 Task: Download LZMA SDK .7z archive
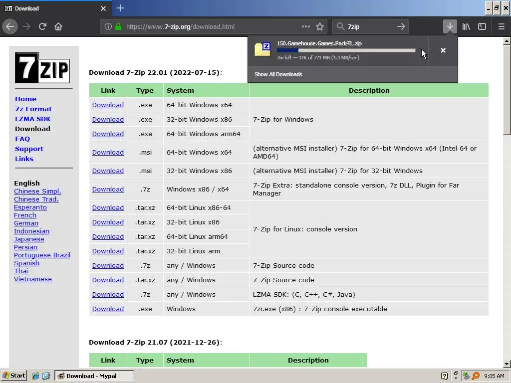[108, 294]
